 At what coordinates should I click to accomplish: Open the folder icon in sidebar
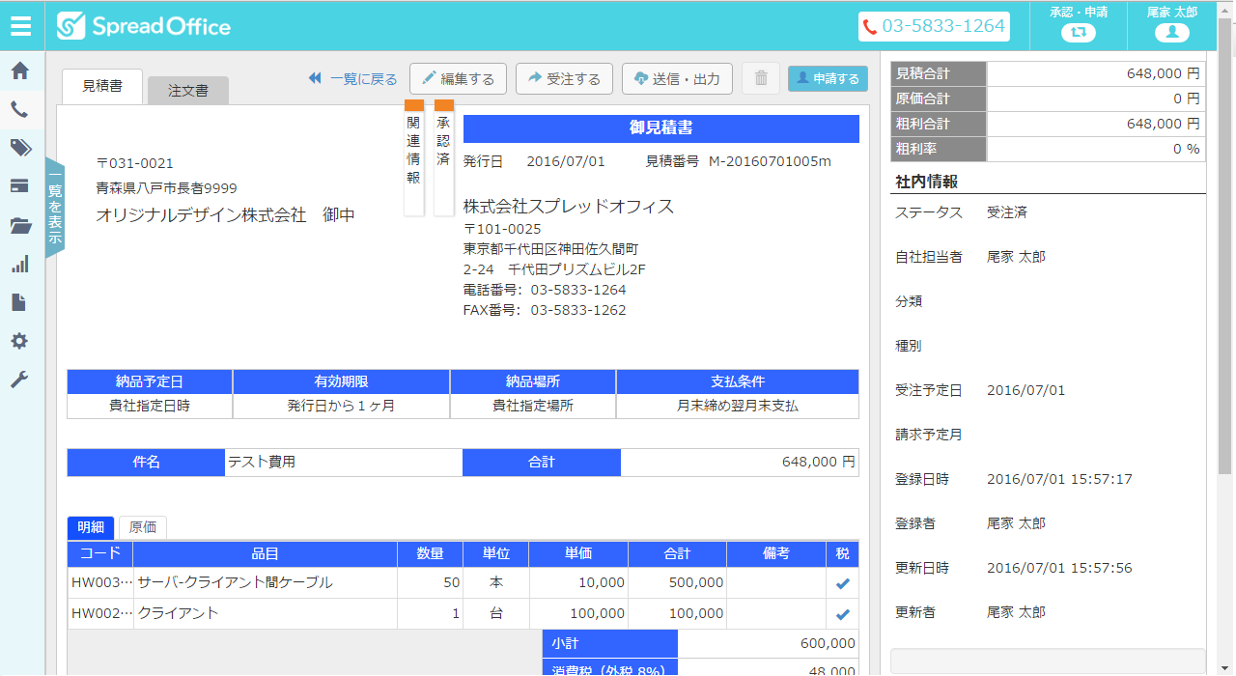click(20, 226)
